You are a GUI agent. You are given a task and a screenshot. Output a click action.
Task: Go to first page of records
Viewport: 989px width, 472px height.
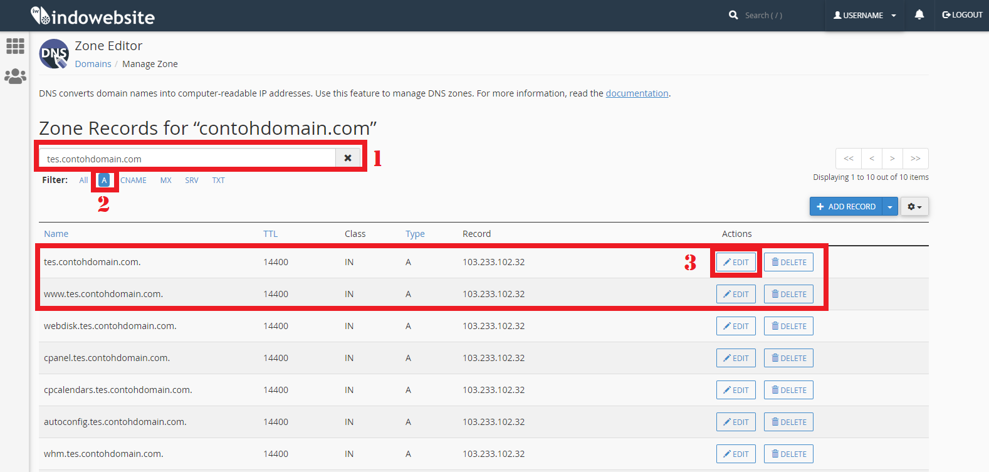849,158
